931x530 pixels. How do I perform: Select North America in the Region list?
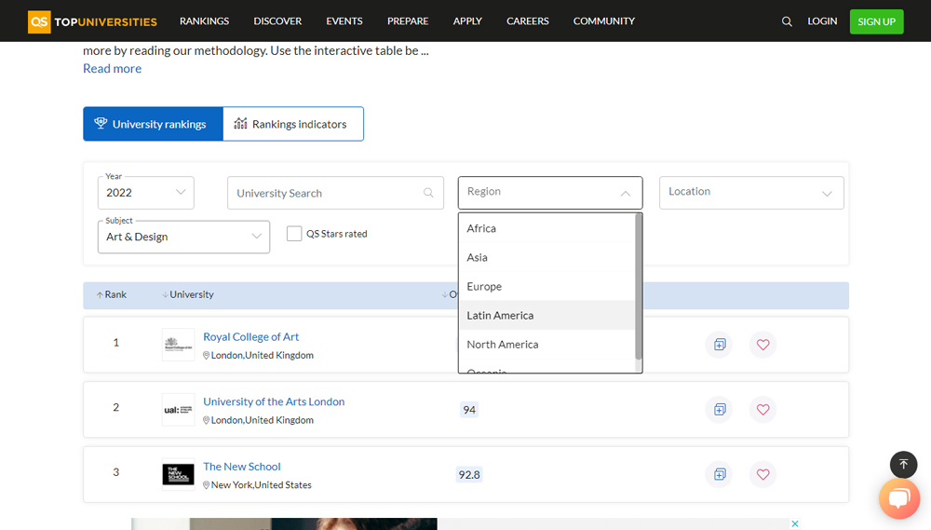546,345
